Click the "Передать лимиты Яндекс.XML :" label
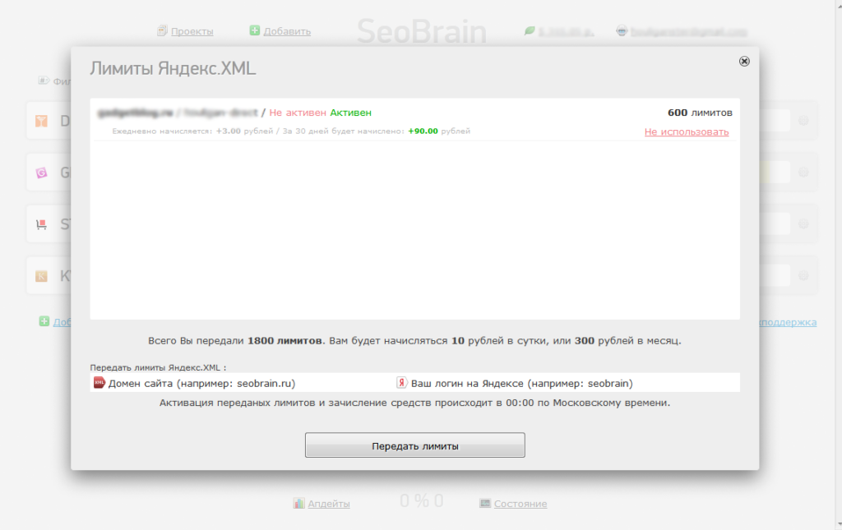842x530 pixels. [x=158, y=367]
